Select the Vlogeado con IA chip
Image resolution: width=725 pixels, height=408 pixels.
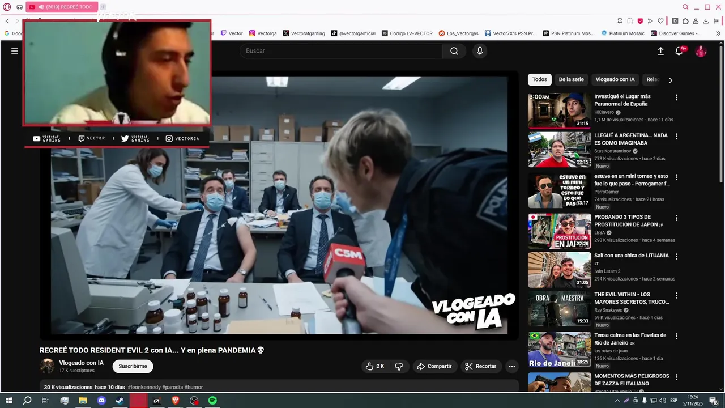coord(615,80)
